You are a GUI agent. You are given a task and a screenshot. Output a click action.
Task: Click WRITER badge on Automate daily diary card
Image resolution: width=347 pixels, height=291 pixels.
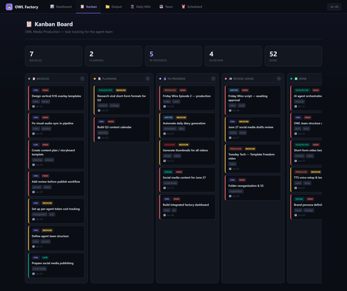(x=169, y=117)
